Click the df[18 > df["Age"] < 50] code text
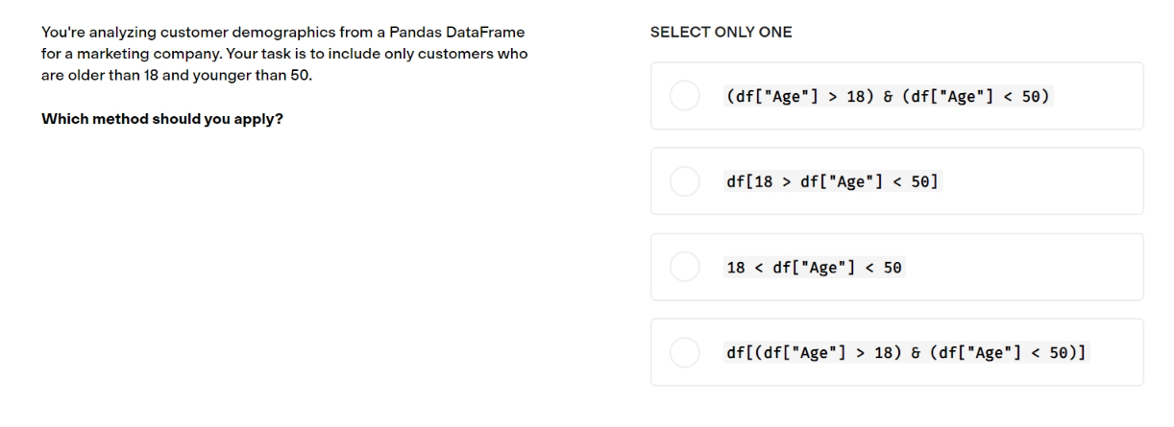Image resolution: width=1174 pixels, height=427 pixels. coord(834,181)
